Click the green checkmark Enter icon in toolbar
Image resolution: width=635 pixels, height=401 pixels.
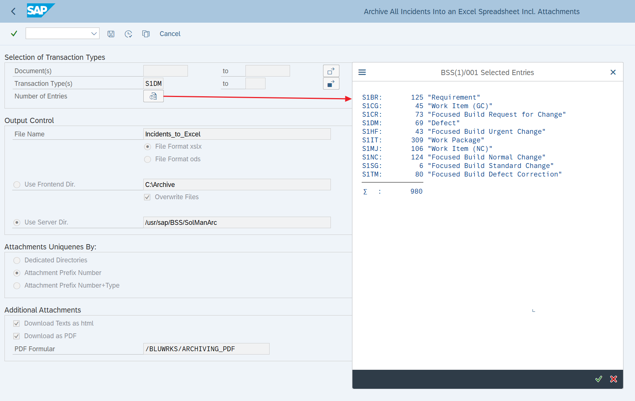pos(14,34)
